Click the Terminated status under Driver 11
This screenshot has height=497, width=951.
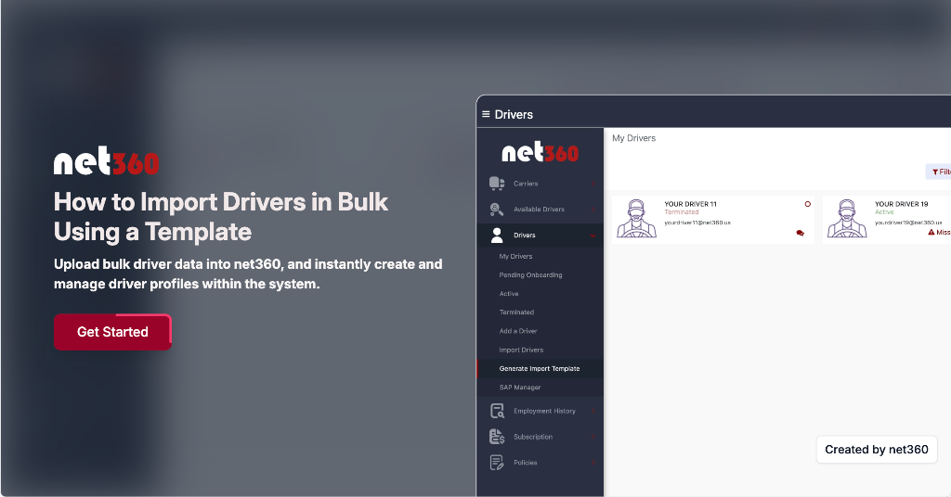[681, 212]
